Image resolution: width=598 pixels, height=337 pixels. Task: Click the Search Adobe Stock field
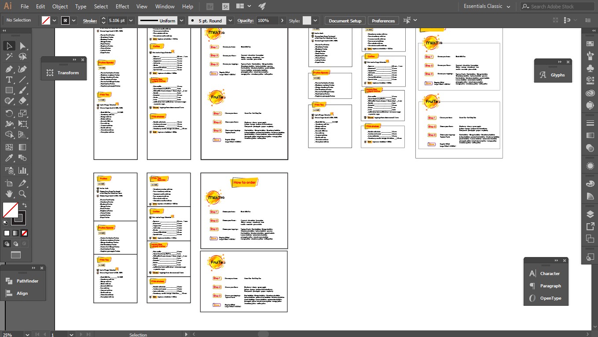point(557,7)
